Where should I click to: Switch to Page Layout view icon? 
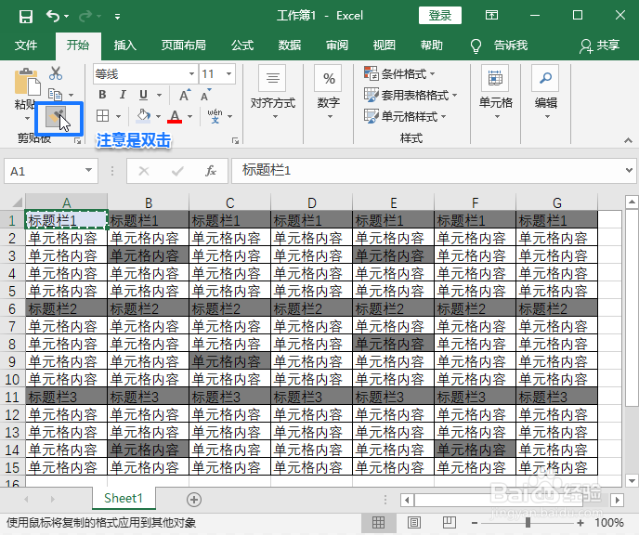pos(414,522)
